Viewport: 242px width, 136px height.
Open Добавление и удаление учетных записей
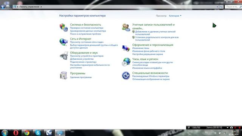click(155, 33)
